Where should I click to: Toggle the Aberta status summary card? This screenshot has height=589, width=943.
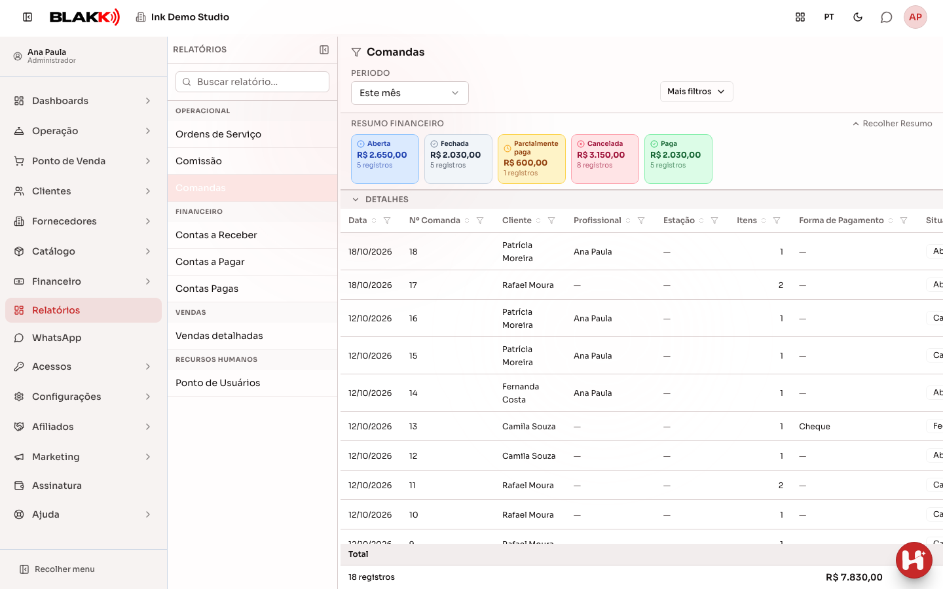pyautogui.click(x=385, y=159)
